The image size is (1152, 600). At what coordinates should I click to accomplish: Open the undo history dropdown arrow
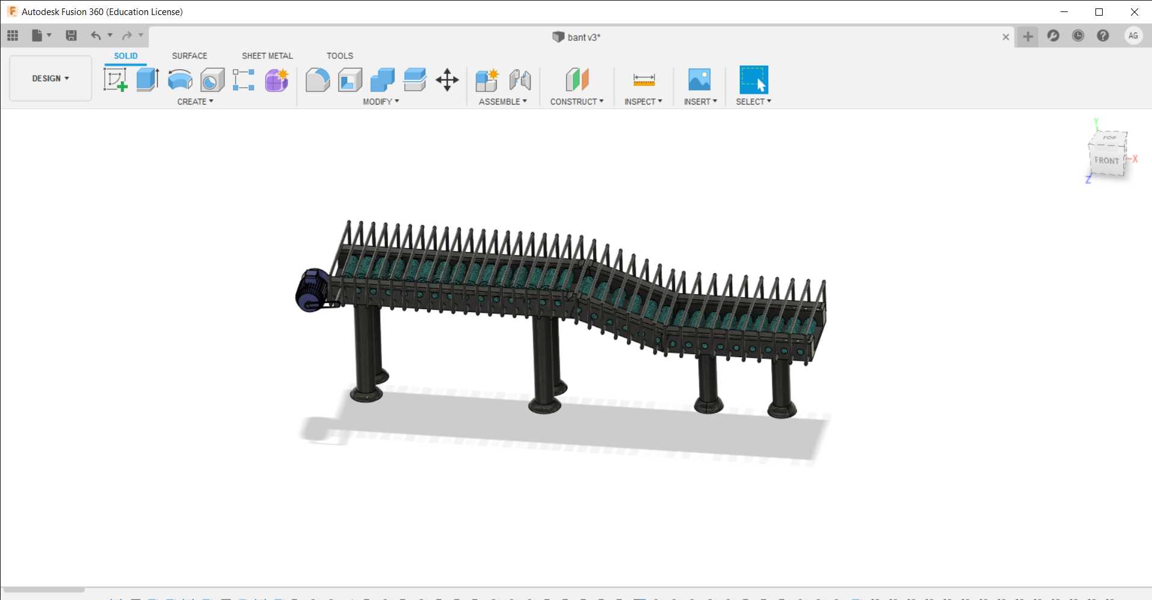click(x=109, y=35)
